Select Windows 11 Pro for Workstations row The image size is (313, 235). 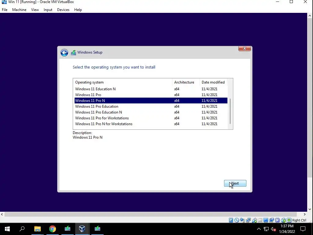click(x=151, y=118)
